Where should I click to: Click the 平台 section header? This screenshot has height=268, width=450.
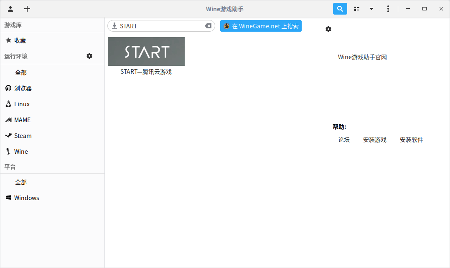click(x=10, y=167)
